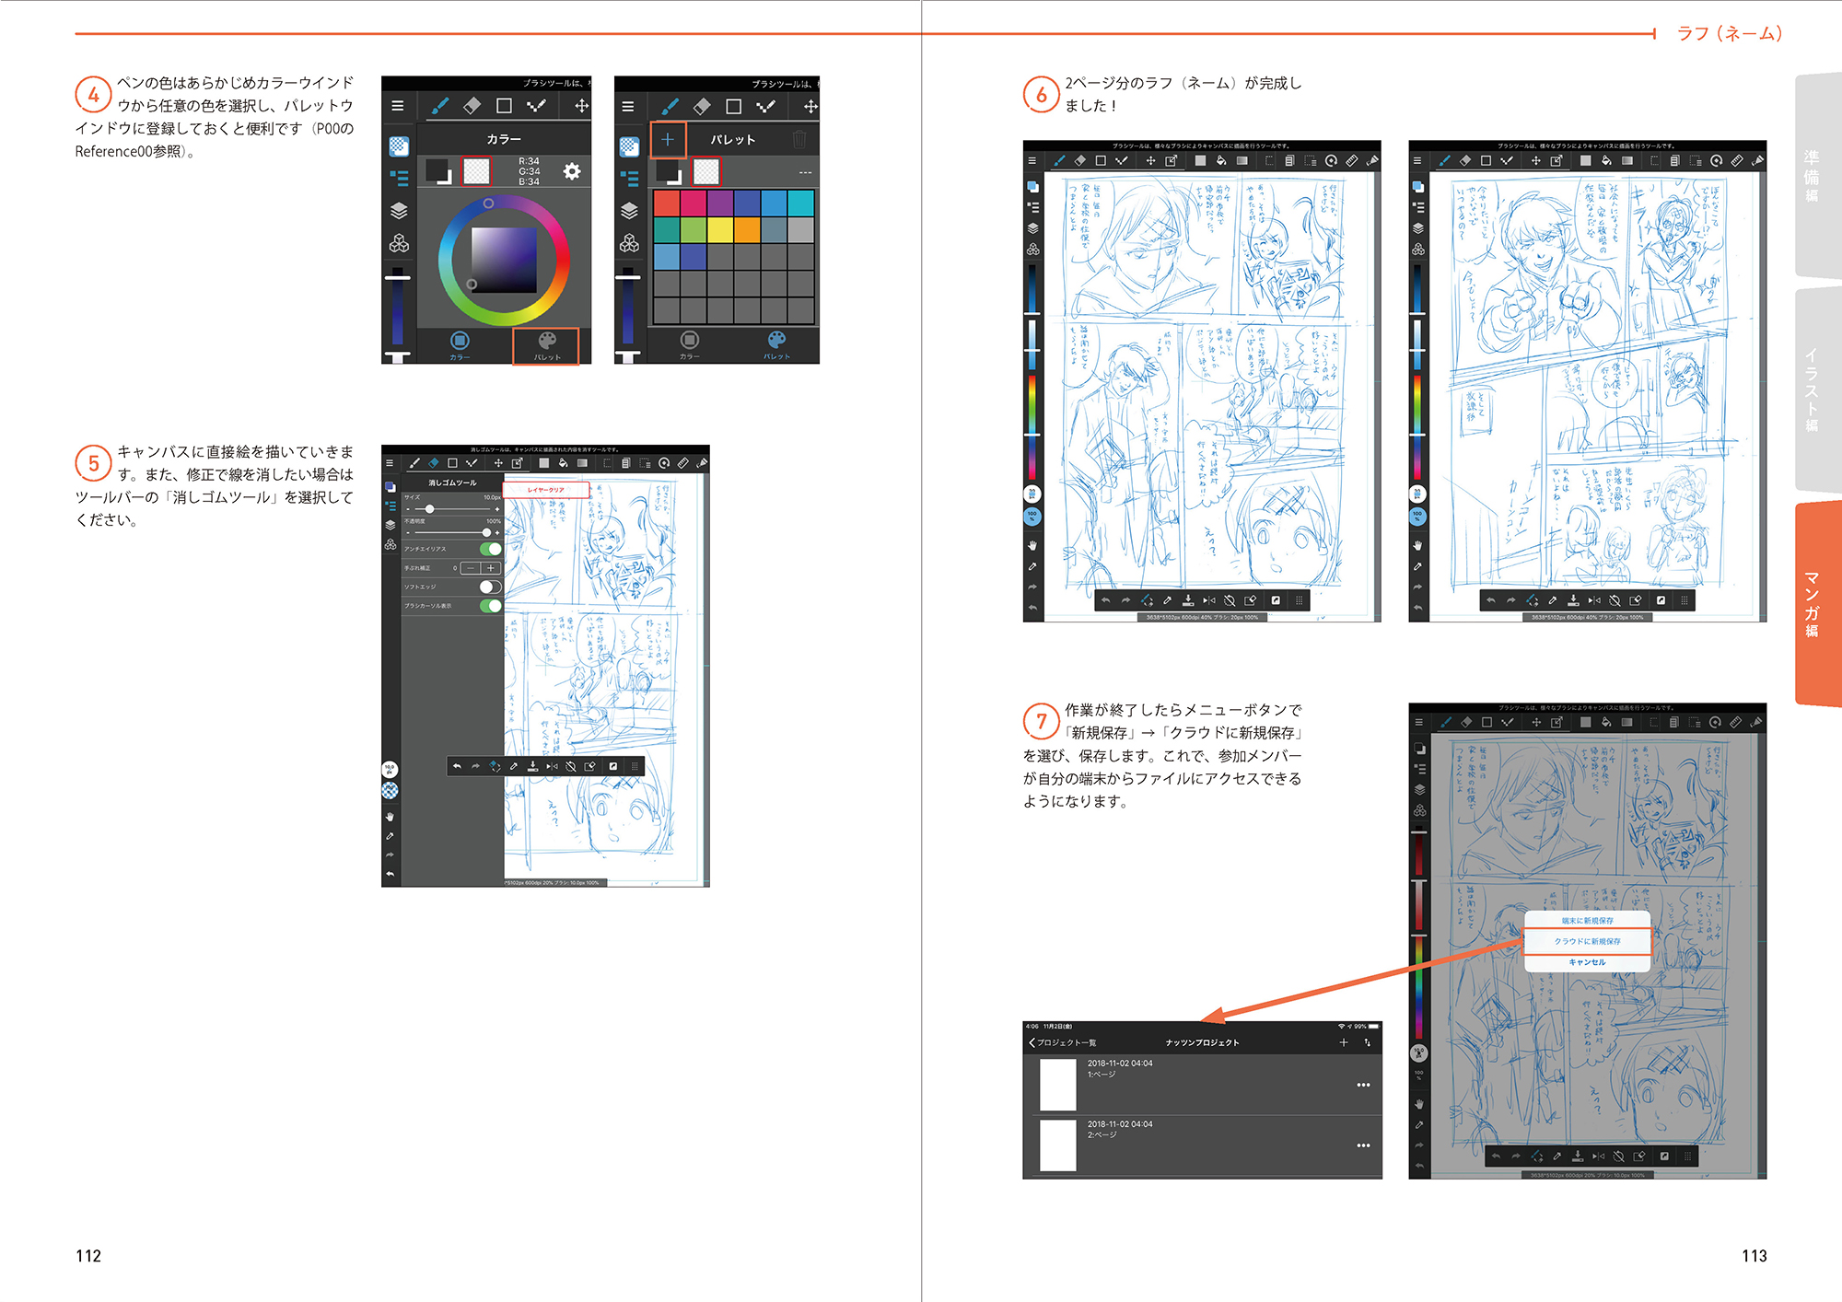Turn off the ブラシカーソル表示 switch
The image size is (1842, 1302).
point(491,606)
